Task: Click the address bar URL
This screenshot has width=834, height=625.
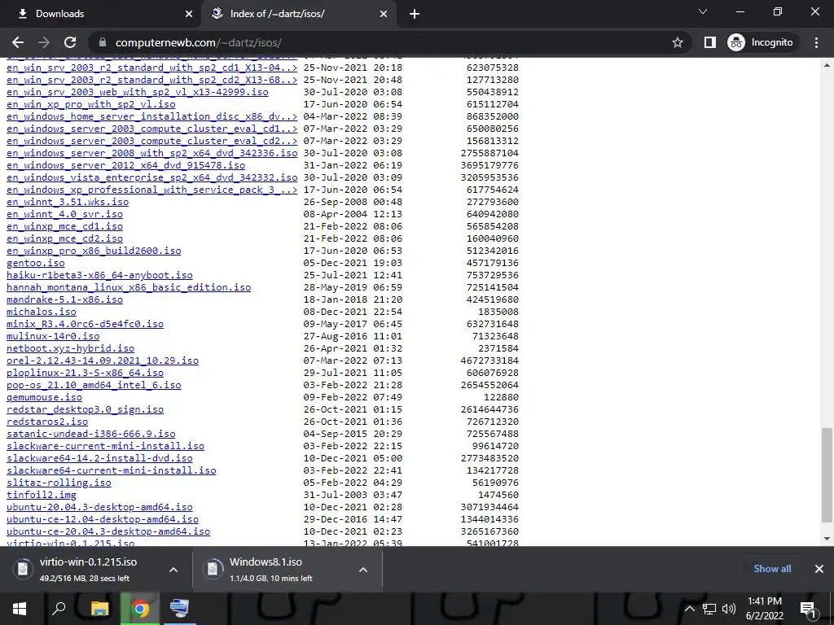Action: pyautogui.click(x=199, y=42)
